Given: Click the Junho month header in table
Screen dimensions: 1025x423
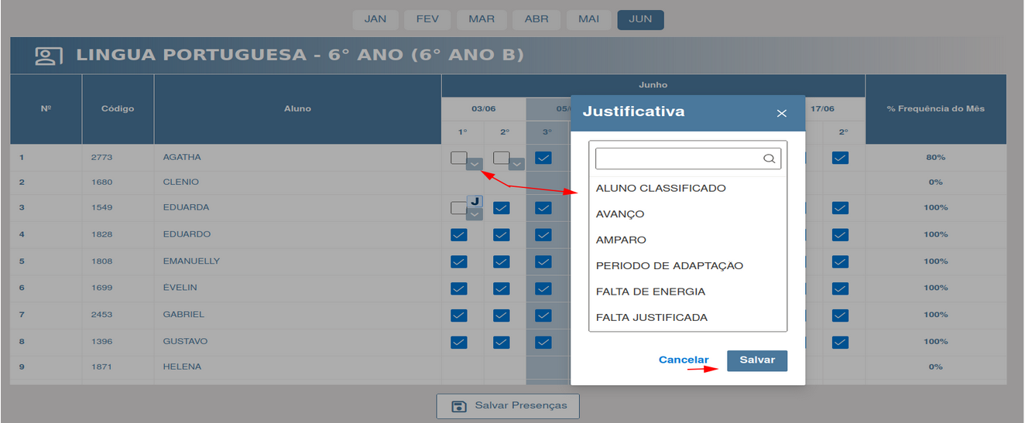Looking at the screenshot, I should (653, 85).
